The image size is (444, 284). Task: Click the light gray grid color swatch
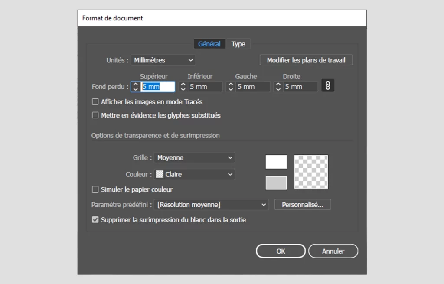tap(276, 183)
